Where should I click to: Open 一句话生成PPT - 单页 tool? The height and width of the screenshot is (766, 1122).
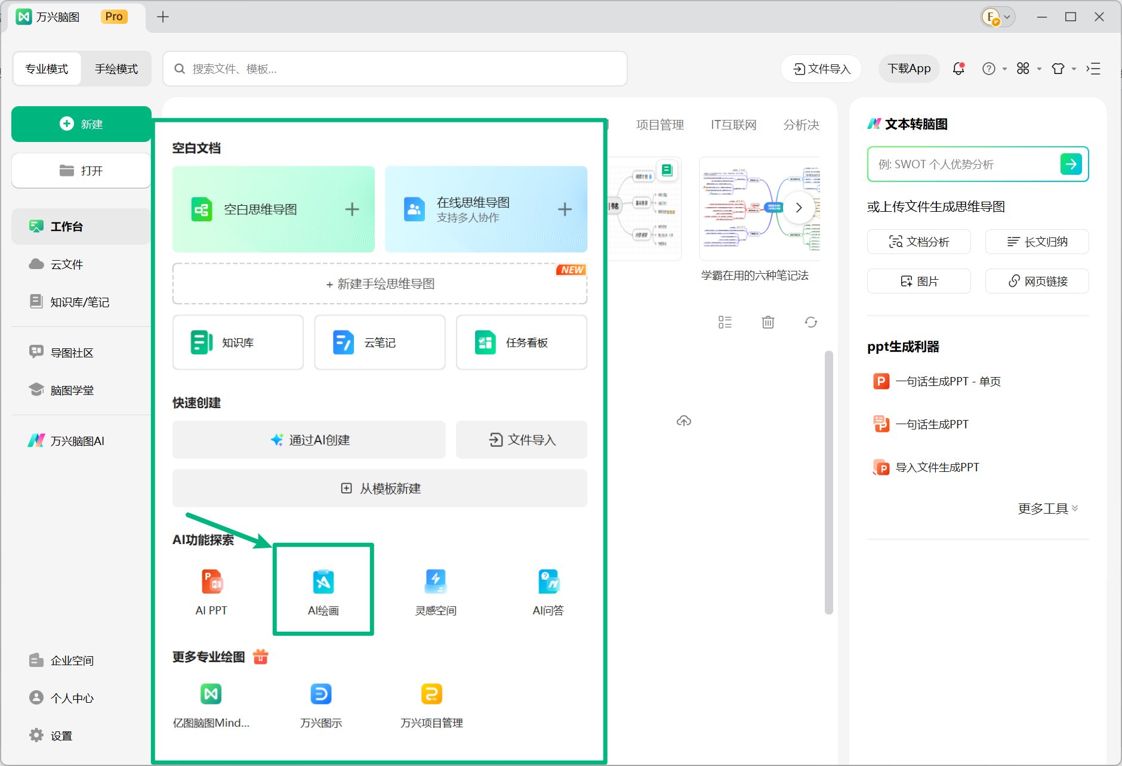(937, 381)
